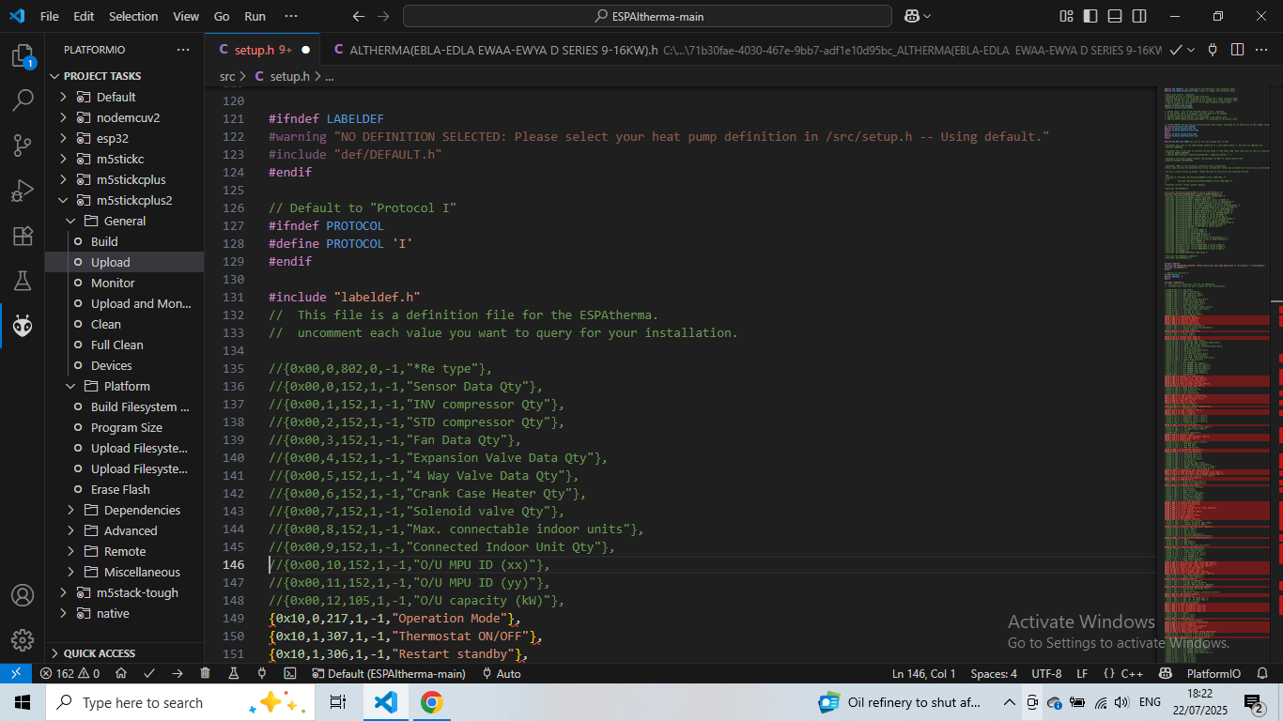The width and height of the screenshot is (1283, 721).
Task: Open Run and Debug view
Action: (23, 191)
